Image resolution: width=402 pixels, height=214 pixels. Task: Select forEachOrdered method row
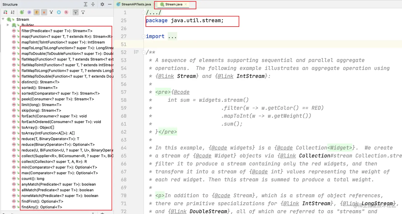tap(61, 122)
